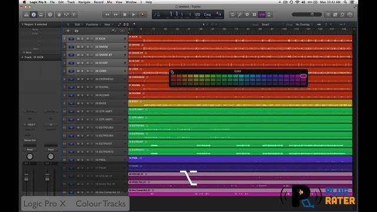Open Quick Help with the question mark button
Viewport: 377px width, 212px height.
click(x=50, y=15)
